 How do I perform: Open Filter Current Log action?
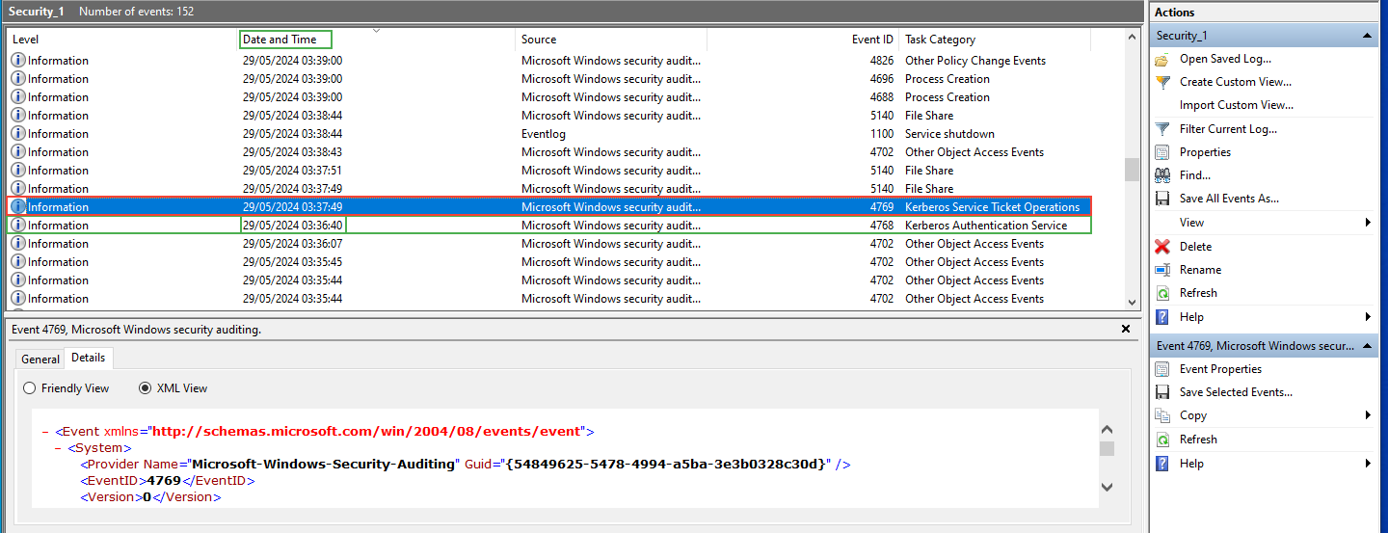click(x=1228, y=129)
